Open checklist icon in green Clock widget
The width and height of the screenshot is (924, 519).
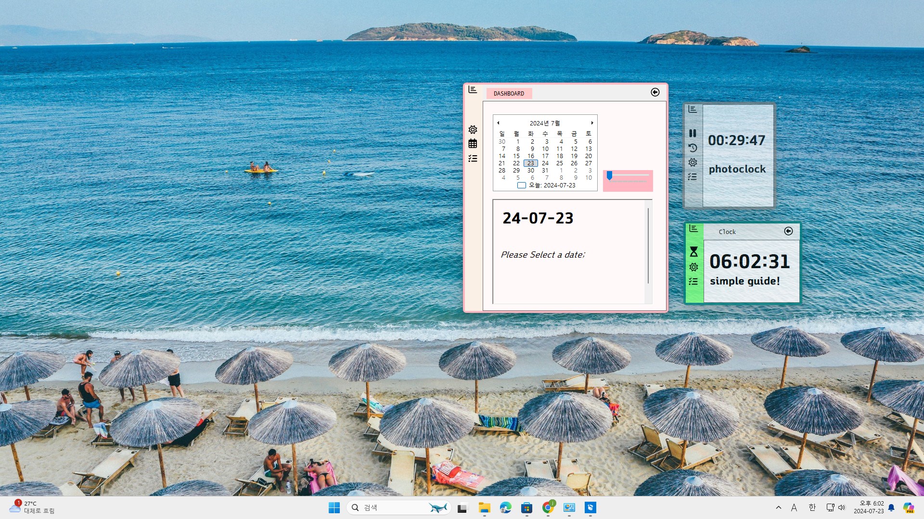(693, 282)
